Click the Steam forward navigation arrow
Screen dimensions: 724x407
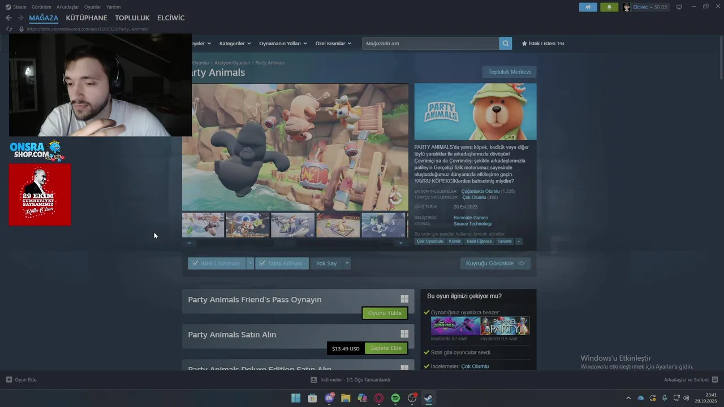point(20,18)
